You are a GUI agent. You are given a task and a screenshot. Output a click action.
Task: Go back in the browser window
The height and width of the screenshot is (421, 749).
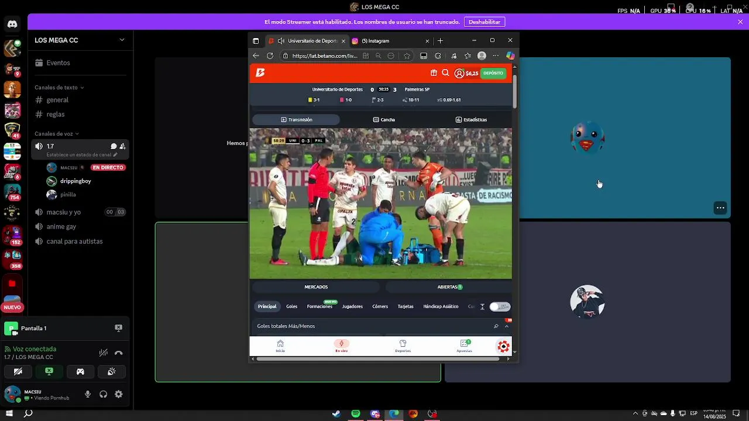pyautogui.click(x=256, y=56)
